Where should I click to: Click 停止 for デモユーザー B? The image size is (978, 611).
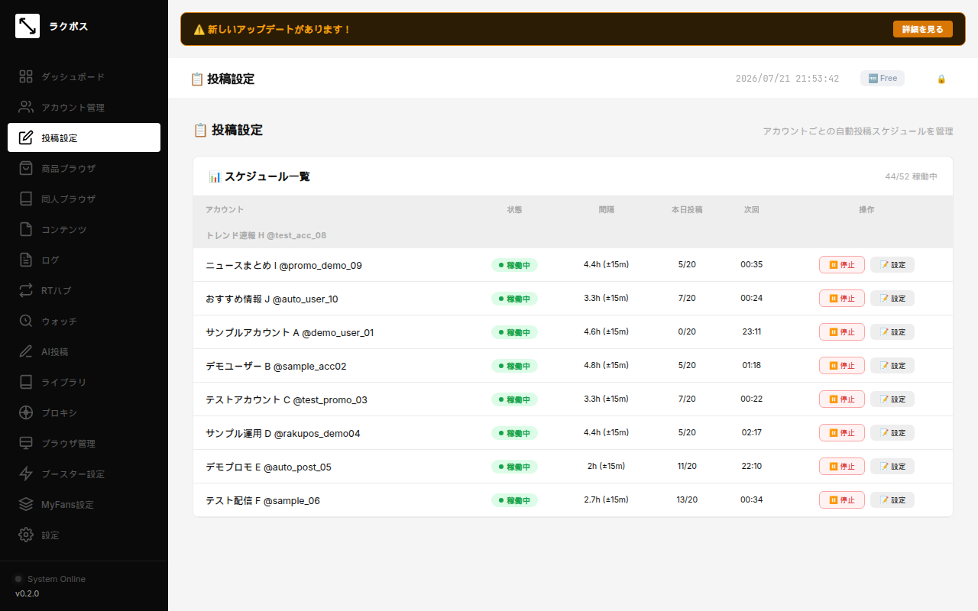pos(842,365)
